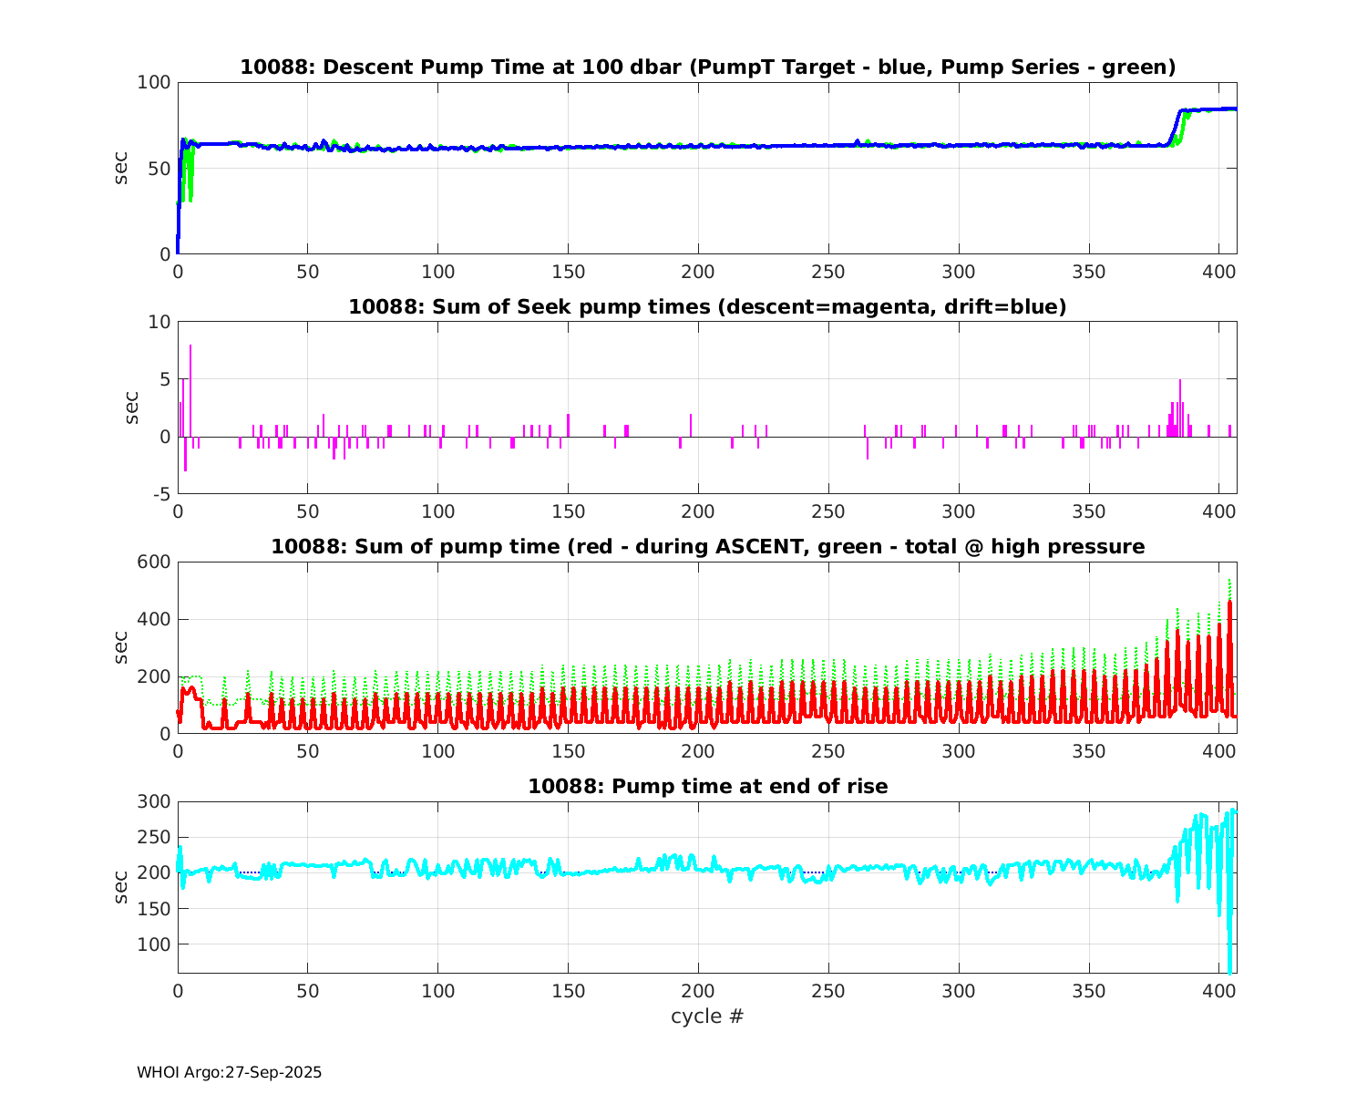Click the Pump time at end of rise title
Viewport: 1367px width, 1094px height.
[707, 786]
